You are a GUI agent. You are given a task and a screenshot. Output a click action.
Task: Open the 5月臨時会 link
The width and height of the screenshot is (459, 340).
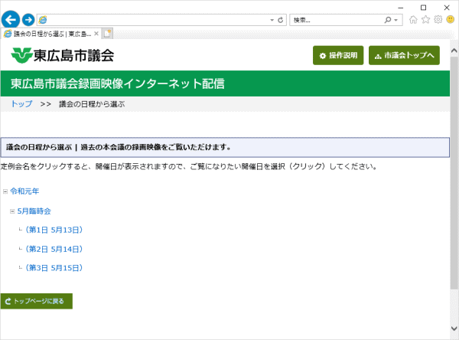click(34, 211)
